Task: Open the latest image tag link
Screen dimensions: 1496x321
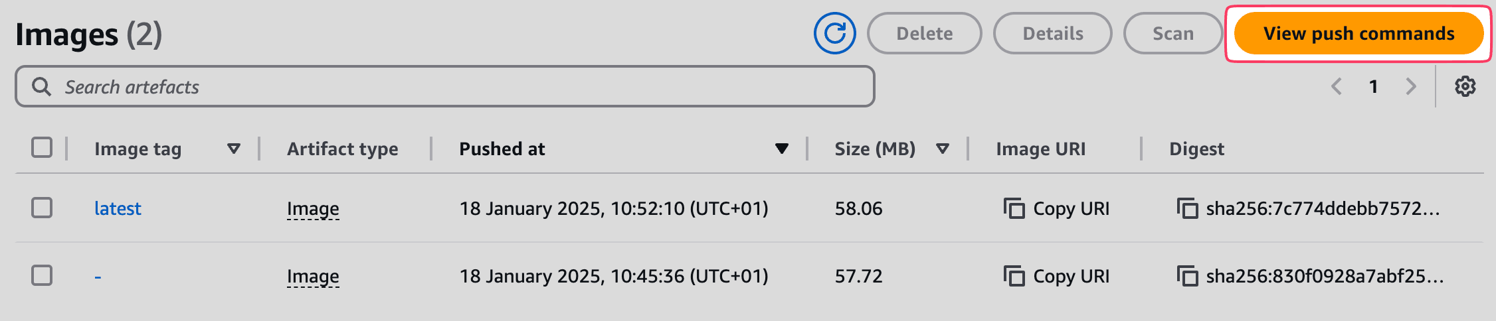Action: (118, 208)
